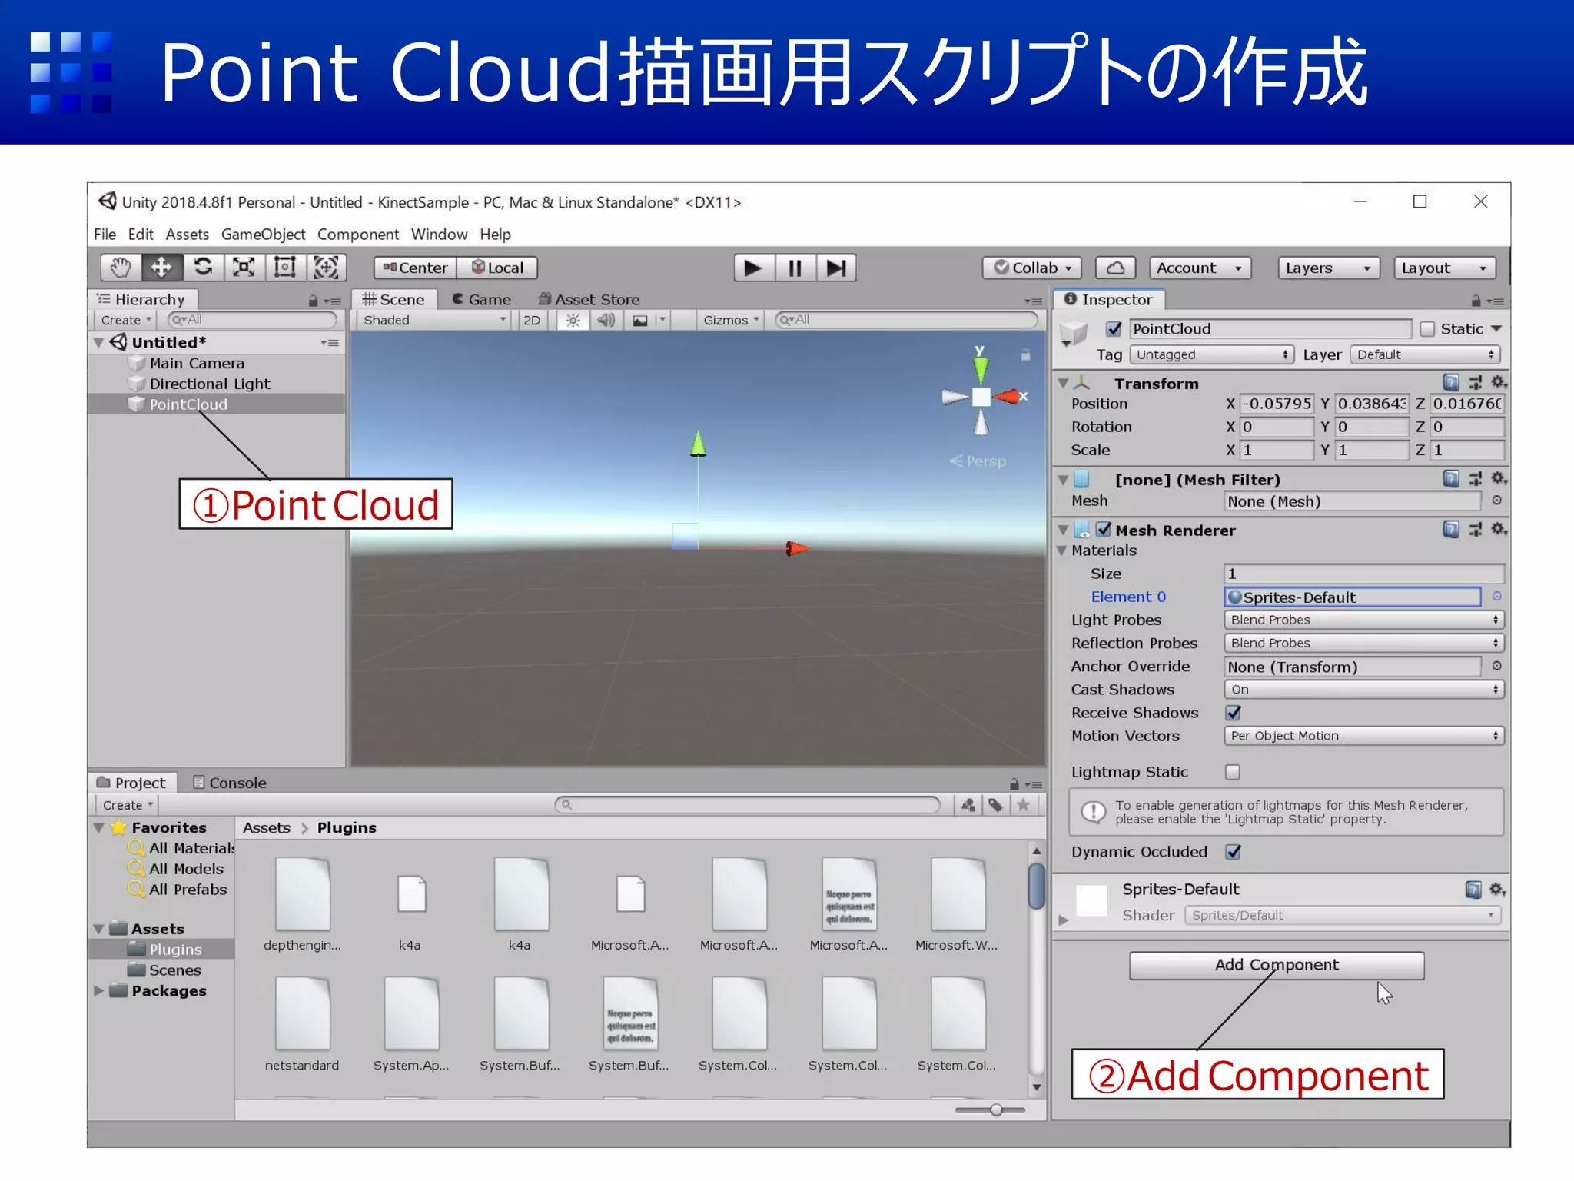Screen dimensions: 1574x1181
Task: Click Mesh object picker circle
Action: (1496, 501)
